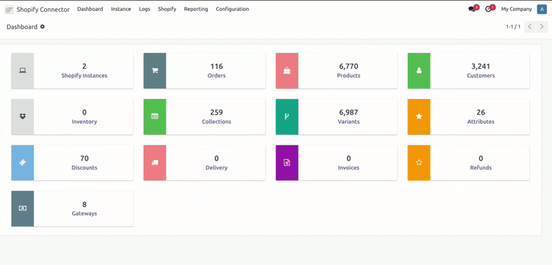Click the person icon on Customers card
This screenshot has height=265, width=552.
(419, 70)
